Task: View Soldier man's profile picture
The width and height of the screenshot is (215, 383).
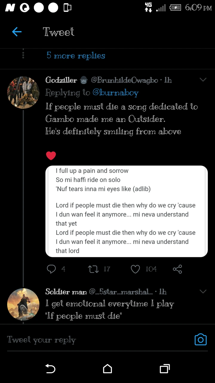Action: (23, 304)
